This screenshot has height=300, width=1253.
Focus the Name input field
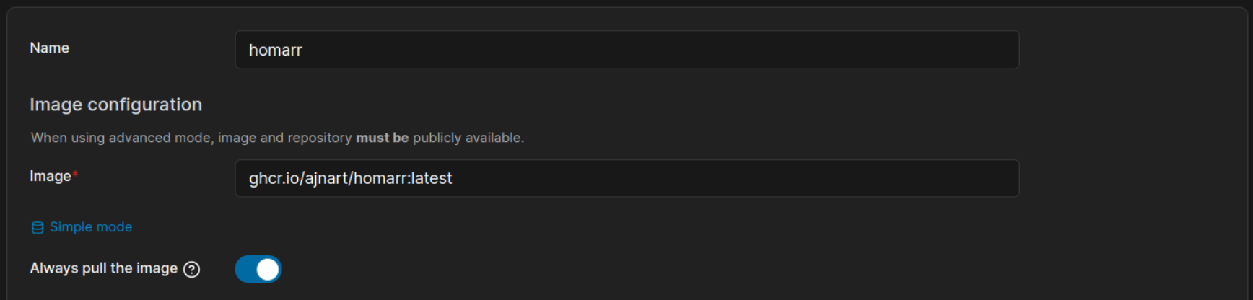(626, 50)
